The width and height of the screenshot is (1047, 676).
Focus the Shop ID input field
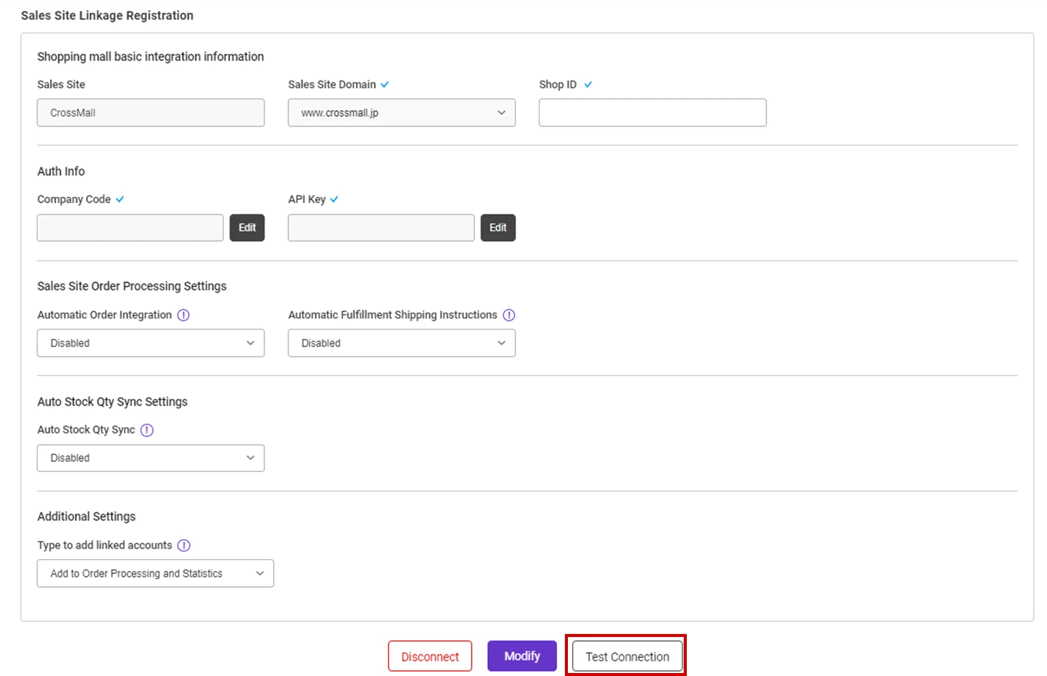652,113
